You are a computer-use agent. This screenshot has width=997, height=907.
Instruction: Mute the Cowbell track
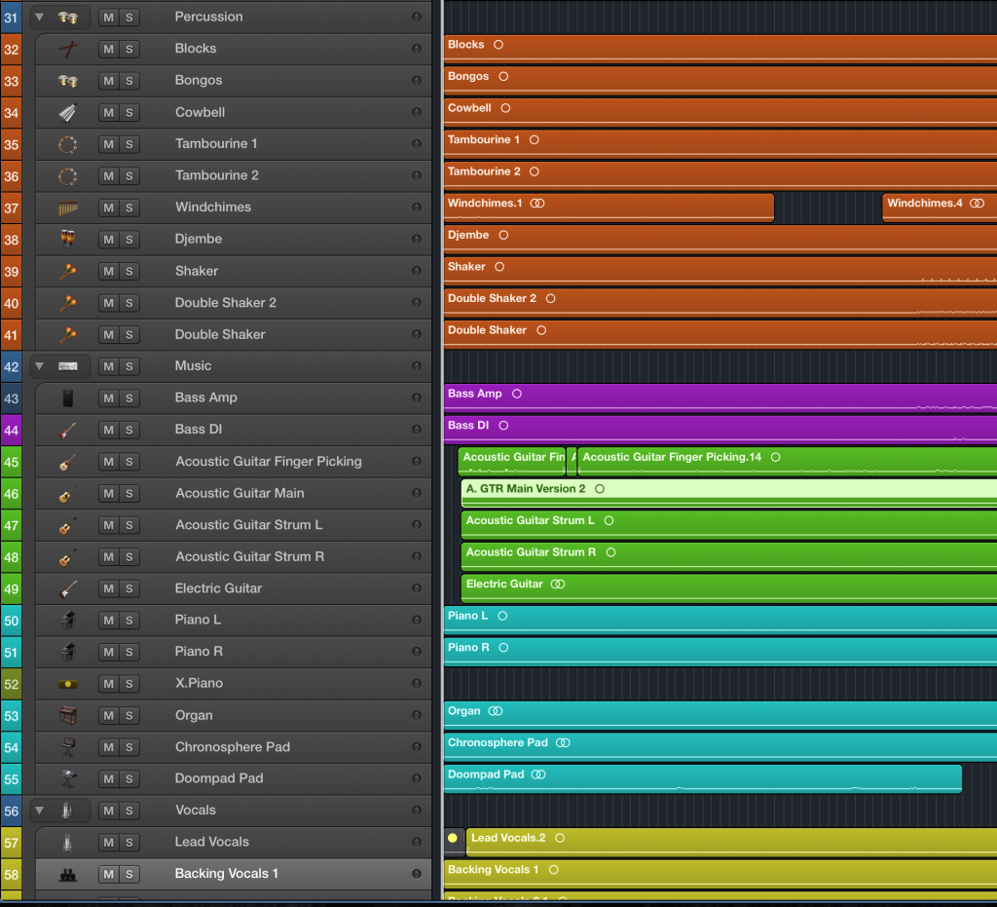[x=109, y=113]
